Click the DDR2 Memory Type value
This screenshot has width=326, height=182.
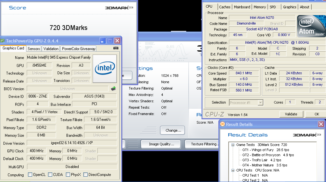pos(42,127)
